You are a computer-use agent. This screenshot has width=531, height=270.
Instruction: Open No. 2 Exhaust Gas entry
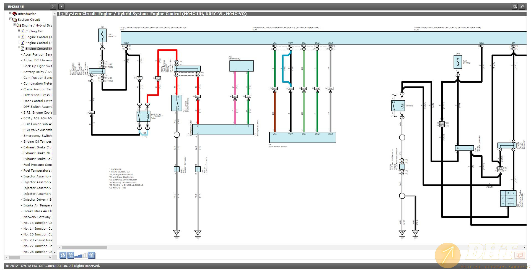tap(38, 240)
